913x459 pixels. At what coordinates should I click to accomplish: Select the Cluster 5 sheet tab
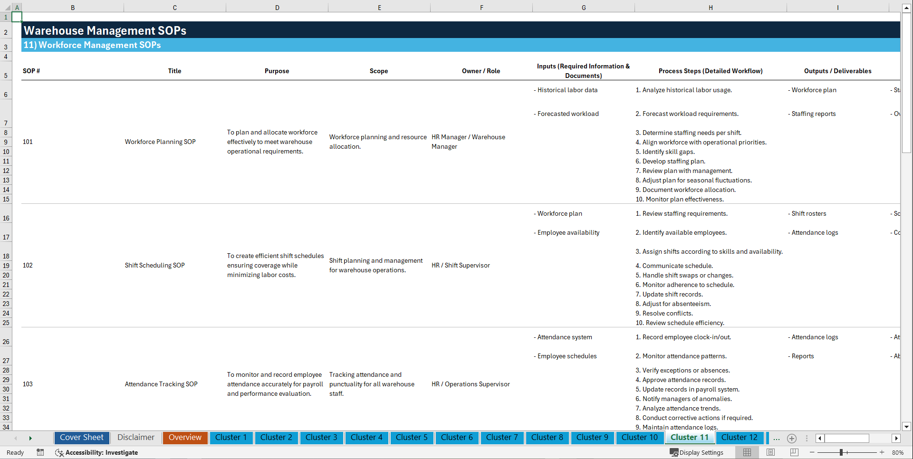[x=412, y=438]
